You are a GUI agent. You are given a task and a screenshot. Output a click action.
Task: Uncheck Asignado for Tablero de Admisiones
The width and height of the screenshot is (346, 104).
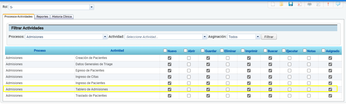tap(330, 89)
